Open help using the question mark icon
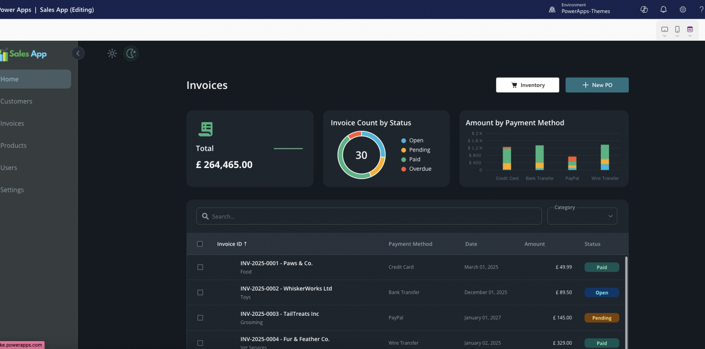705x349 pixels. [702, 9]
